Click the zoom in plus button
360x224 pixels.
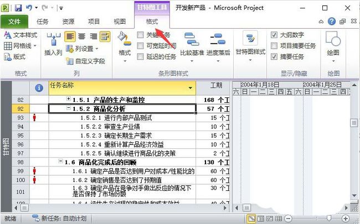coord(346,218)
